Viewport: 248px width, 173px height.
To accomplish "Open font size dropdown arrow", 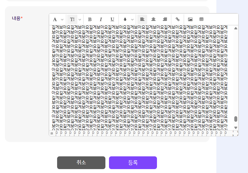I will [80, 19].
